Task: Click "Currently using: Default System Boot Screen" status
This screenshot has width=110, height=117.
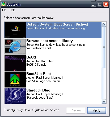Action: [x=31, y=110]
